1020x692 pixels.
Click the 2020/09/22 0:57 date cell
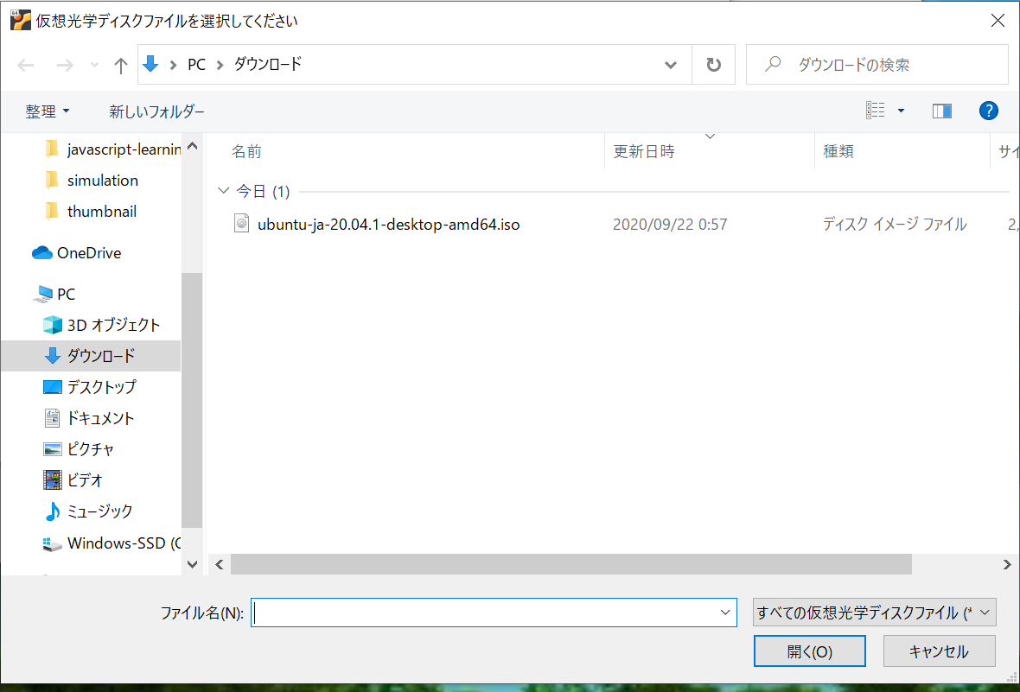pyautogui.click(x=670, y=225)
